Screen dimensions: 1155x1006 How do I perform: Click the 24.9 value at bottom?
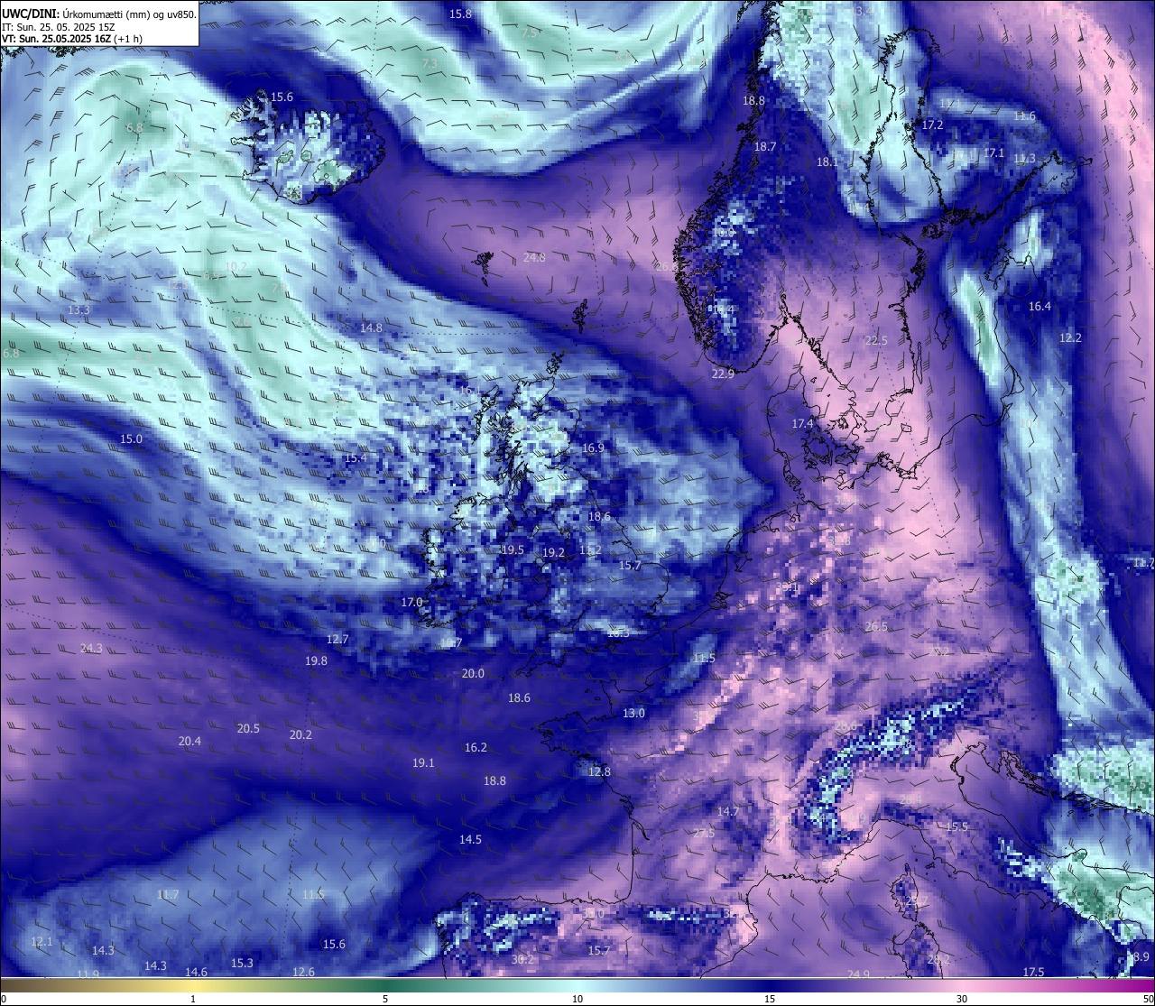[x=858, y=974]
